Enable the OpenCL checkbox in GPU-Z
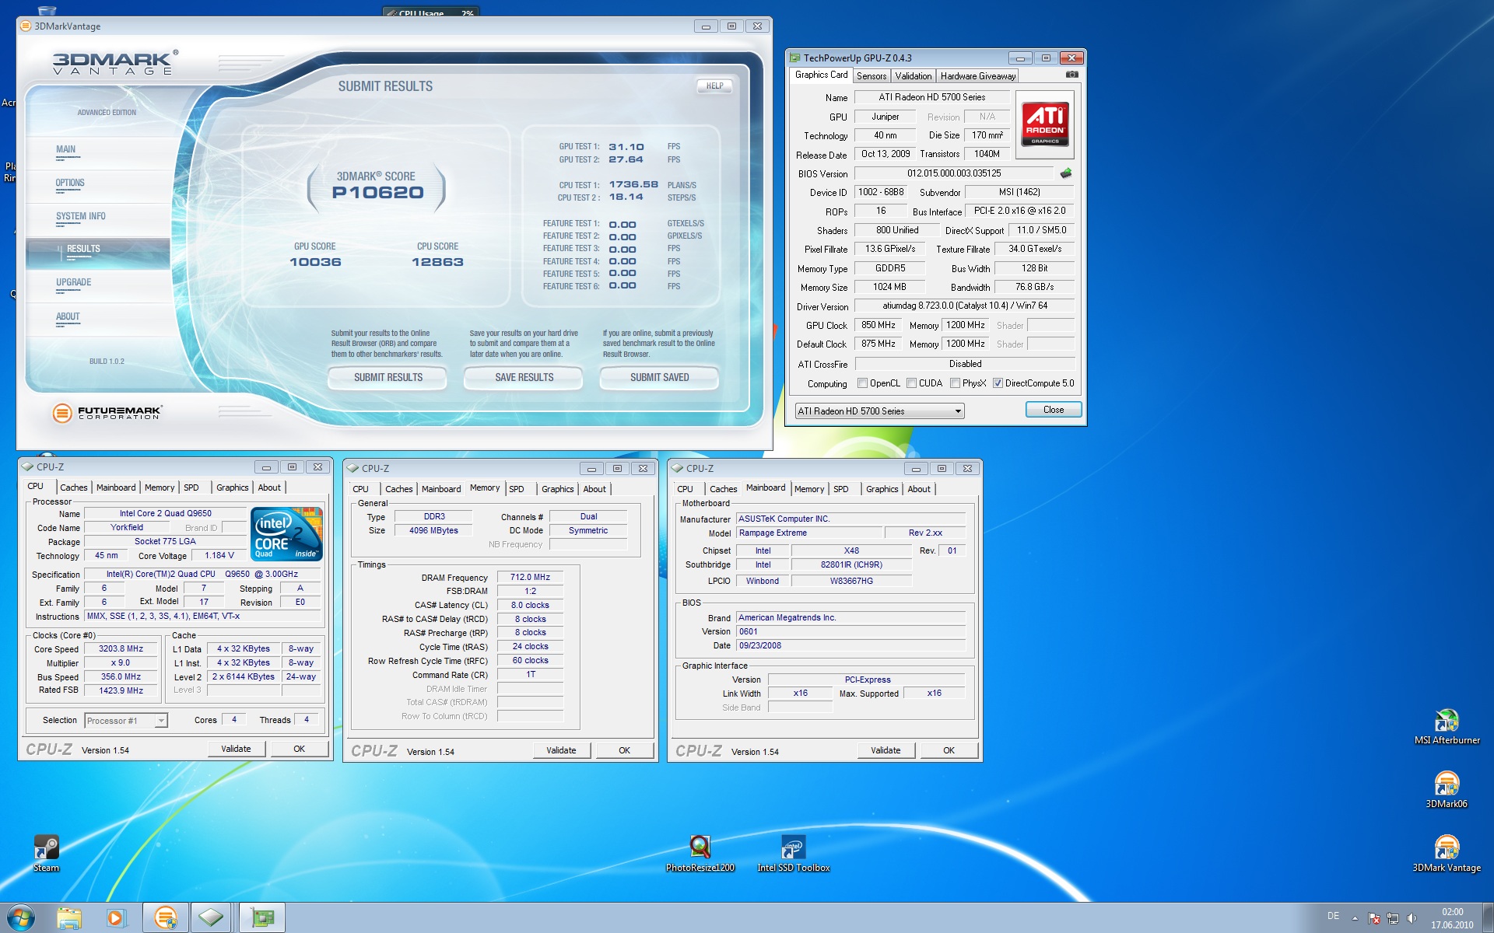1494x933 pixels. click(x=862, y=383)
